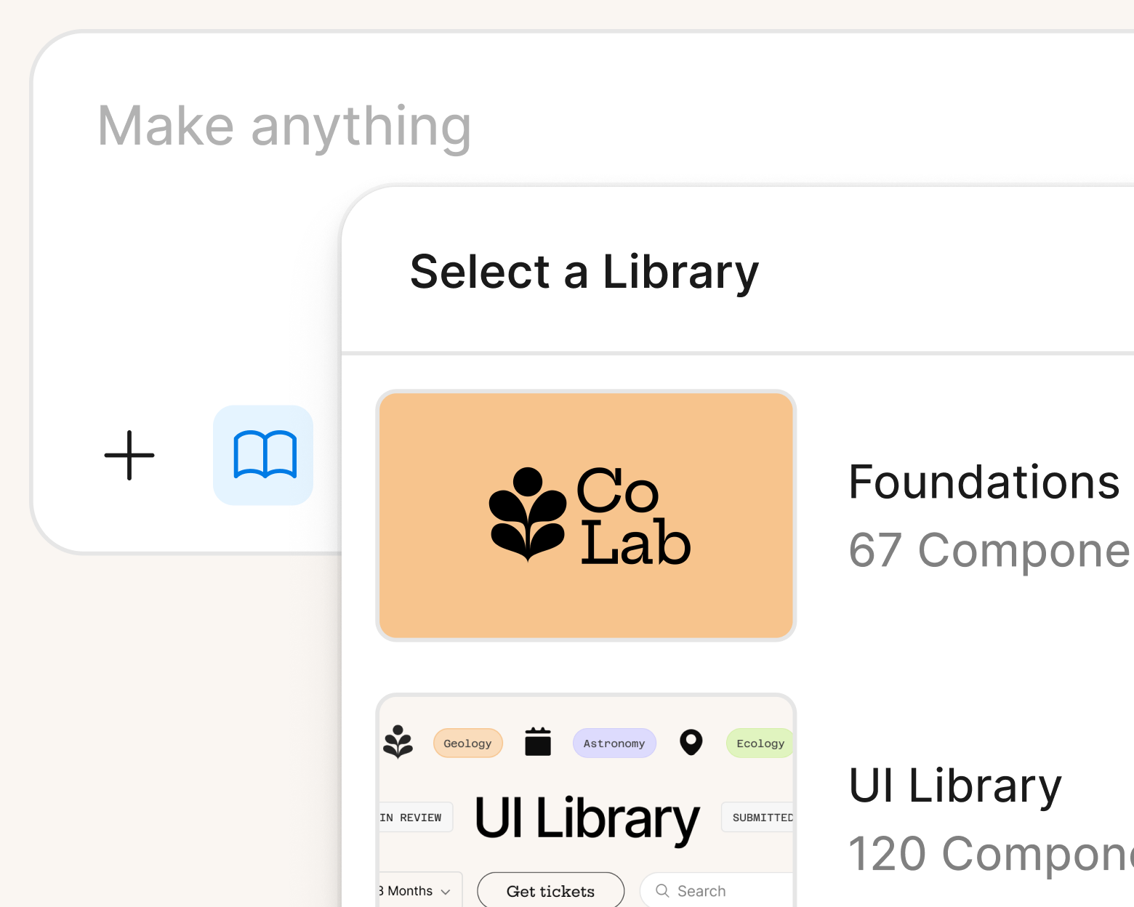Click the location pin icon
Viewport: 1134px width, 907px height.
point(691,743)
